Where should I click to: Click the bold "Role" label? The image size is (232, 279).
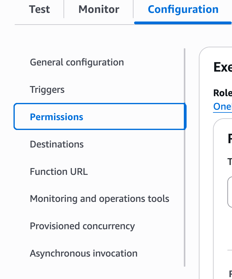click(222, 93)
